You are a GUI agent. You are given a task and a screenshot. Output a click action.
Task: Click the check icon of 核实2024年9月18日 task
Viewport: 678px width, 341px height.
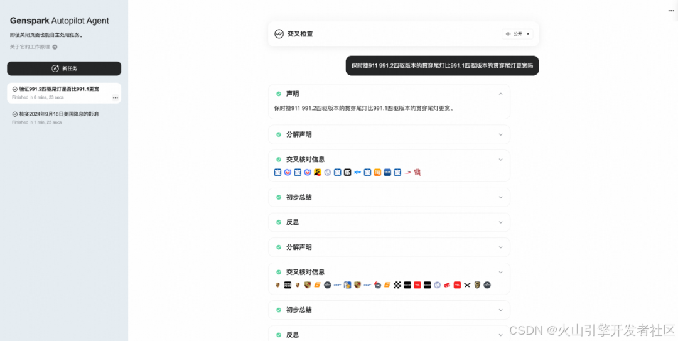click(15, 114)
